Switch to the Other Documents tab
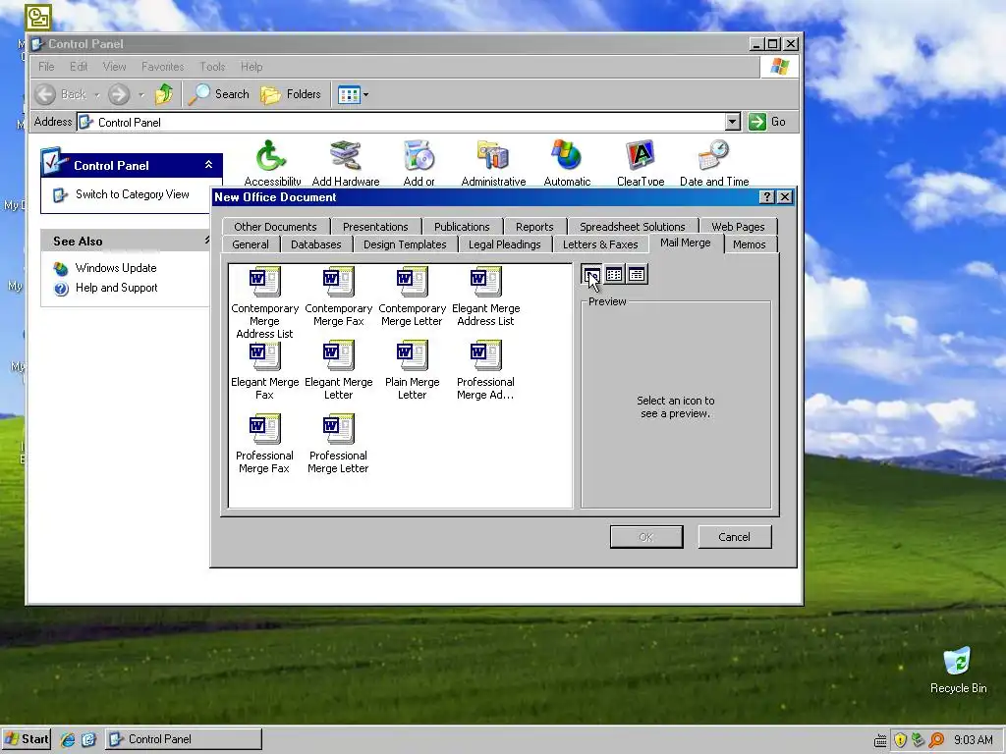Viewport: 1006px width, 754px height. point(275,227)
